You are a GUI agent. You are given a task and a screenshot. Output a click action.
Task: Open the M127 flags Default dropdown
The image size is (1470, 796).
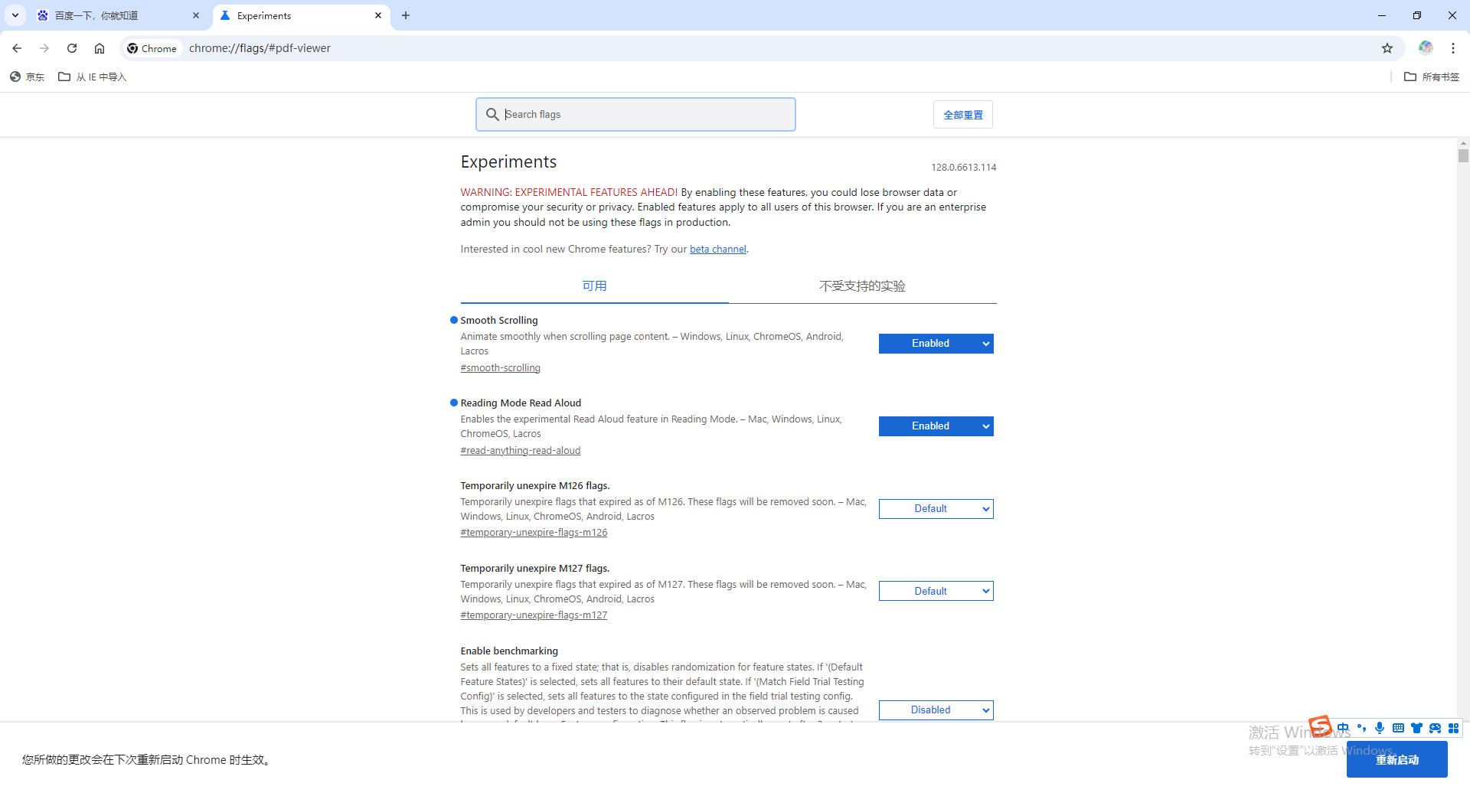pos(936,591)
